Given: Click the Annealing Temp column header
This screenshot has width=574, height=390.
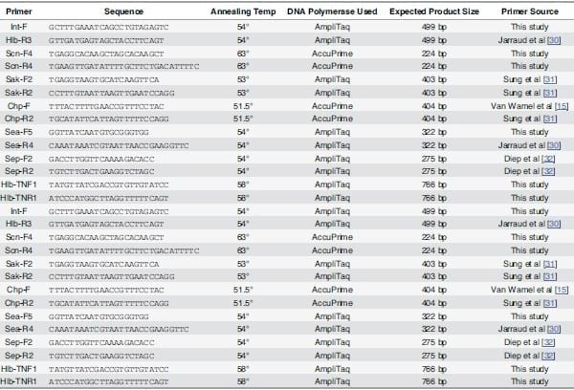Looking at the screenshot, I should [243, 11].
